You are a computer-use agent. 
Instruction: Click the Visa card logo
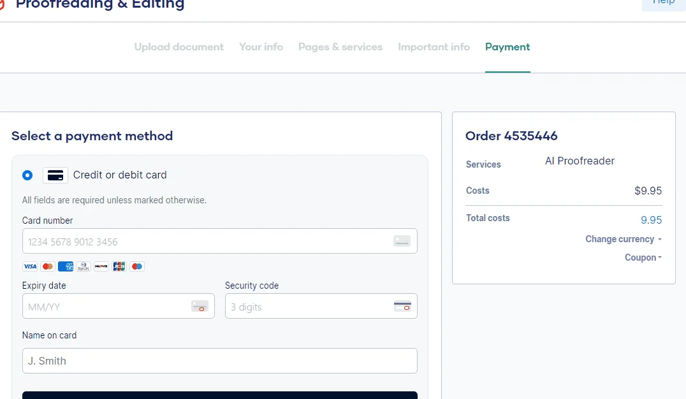click(x=30, y=266)
